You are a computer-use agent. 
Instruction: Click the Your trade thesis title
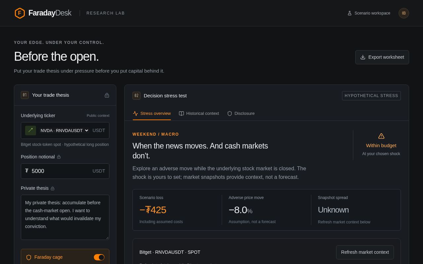51,95
